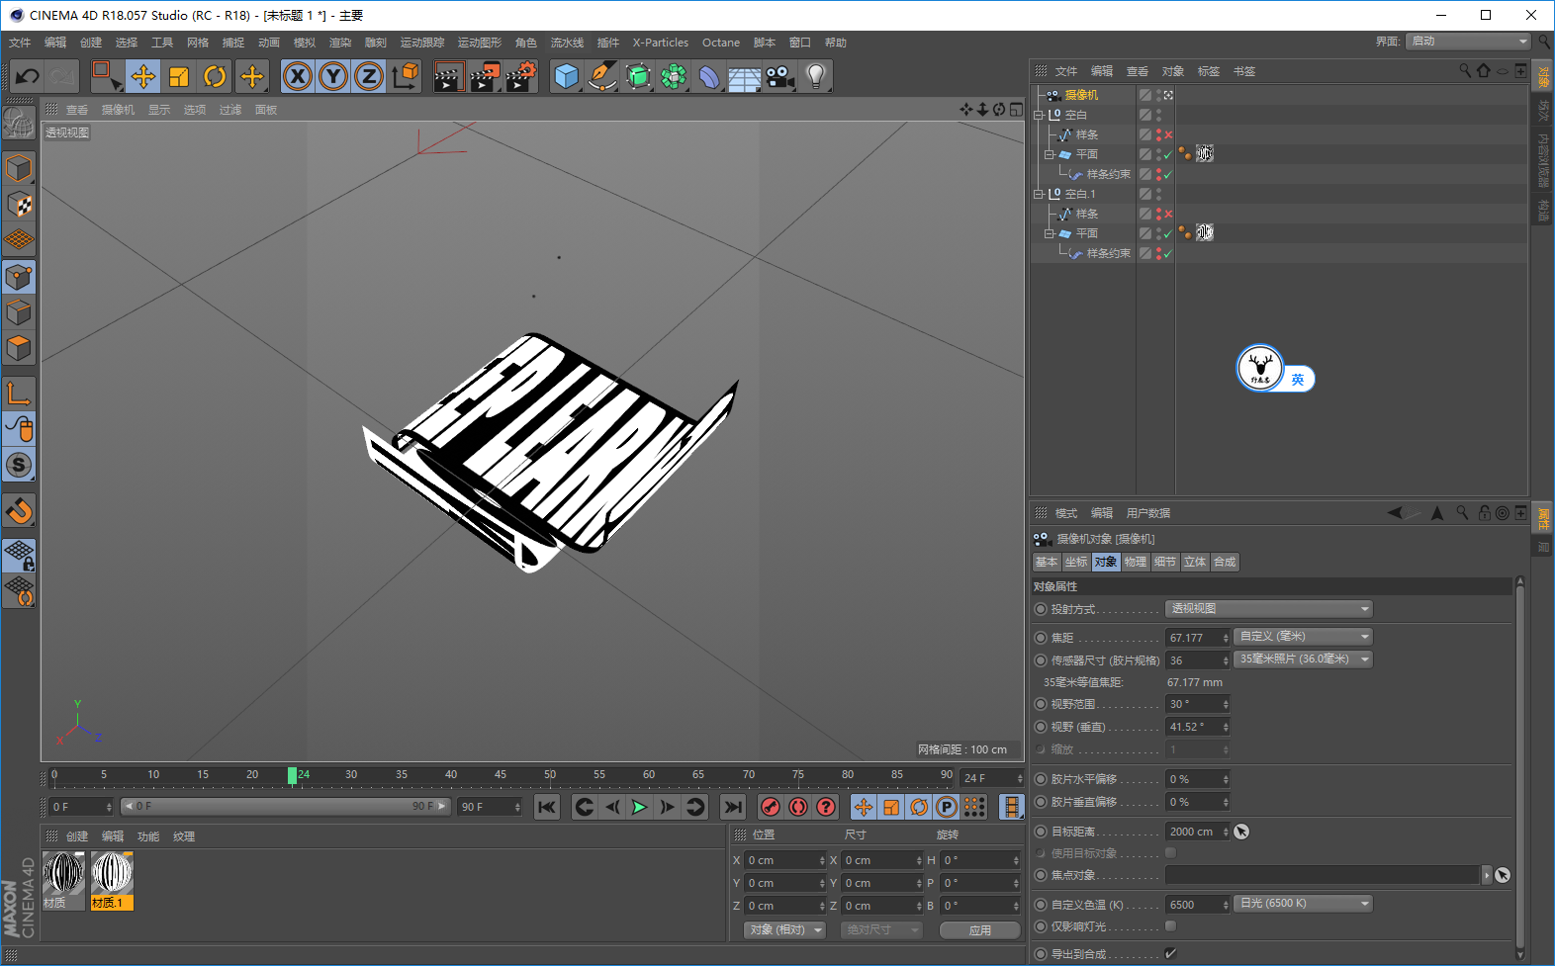This screenshot has width=1555, height=966.
Task: Click the 目标距离 picker arrow button
Action: 1241,832
